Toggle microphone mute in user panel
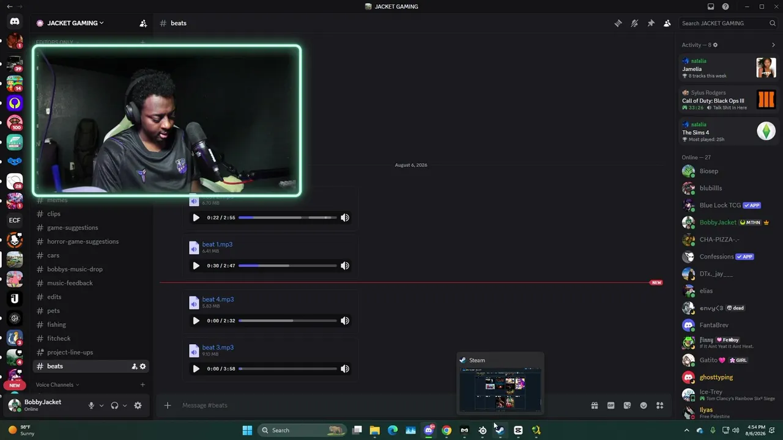The height and width of the screenshot is (440, 783). 91,406
